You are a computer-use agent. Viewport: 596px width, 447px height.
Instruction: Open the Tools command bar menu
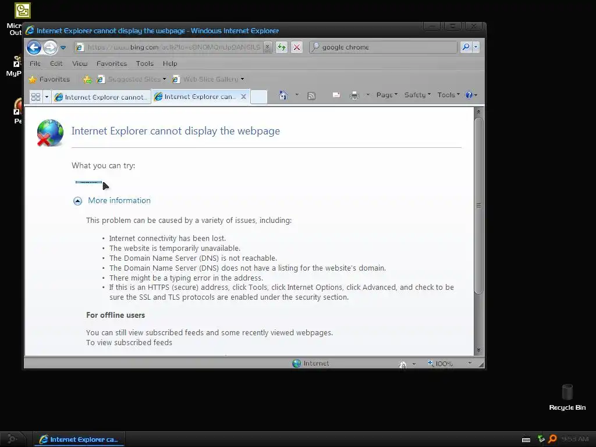click(x=449, y=95)
